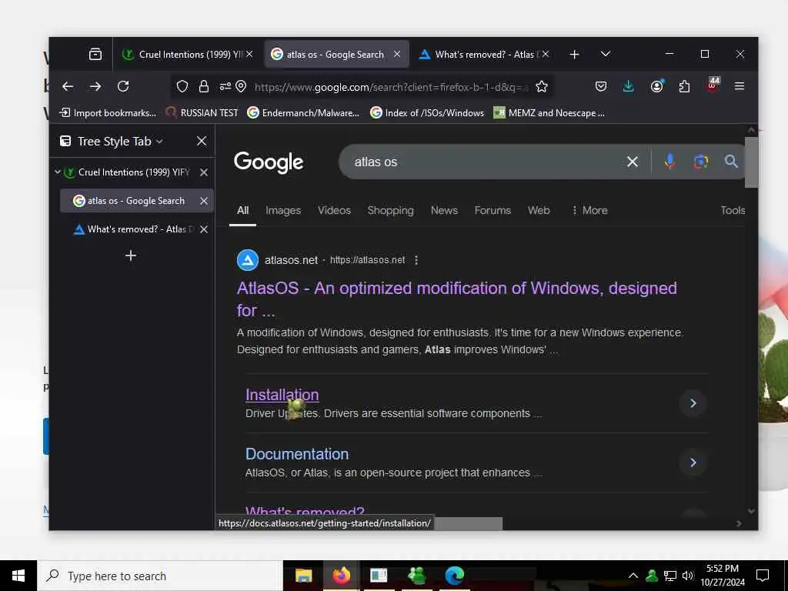Viewport: 788px width, 591px height.
Task: Click the Google search text field
Action: 487,162
